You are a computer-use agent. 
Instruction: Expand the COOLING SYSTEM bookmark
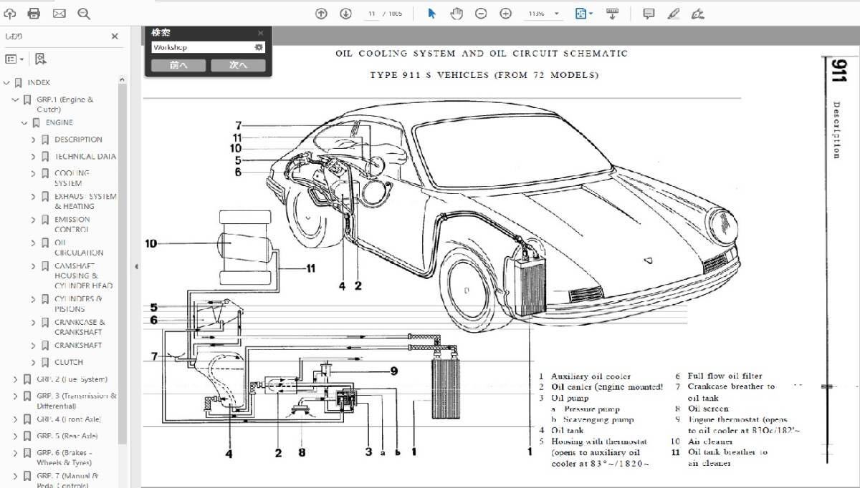33,173
